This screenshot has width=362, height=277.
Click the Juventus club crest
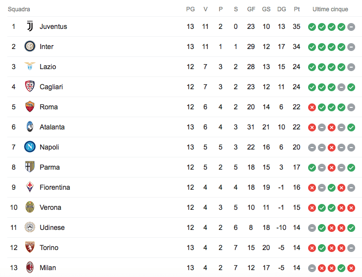[30, 26]
